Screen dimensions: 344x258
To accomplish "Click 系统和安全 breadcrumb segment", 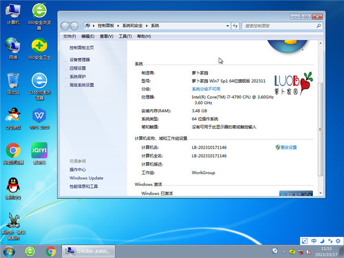I will click(132, 26).
